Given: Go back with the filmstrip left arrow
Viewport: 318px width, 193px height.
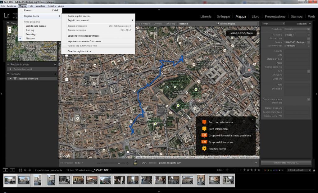Looking at the screenshot, I should click(x=25, y=170).
